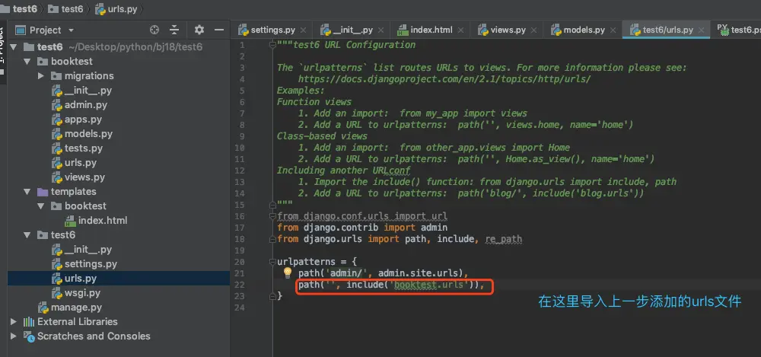This screenshot has width=761, height=357.
Task: Click the Scratches and Consoles icon
Action: pyautogui.click(x=29, y=336)
